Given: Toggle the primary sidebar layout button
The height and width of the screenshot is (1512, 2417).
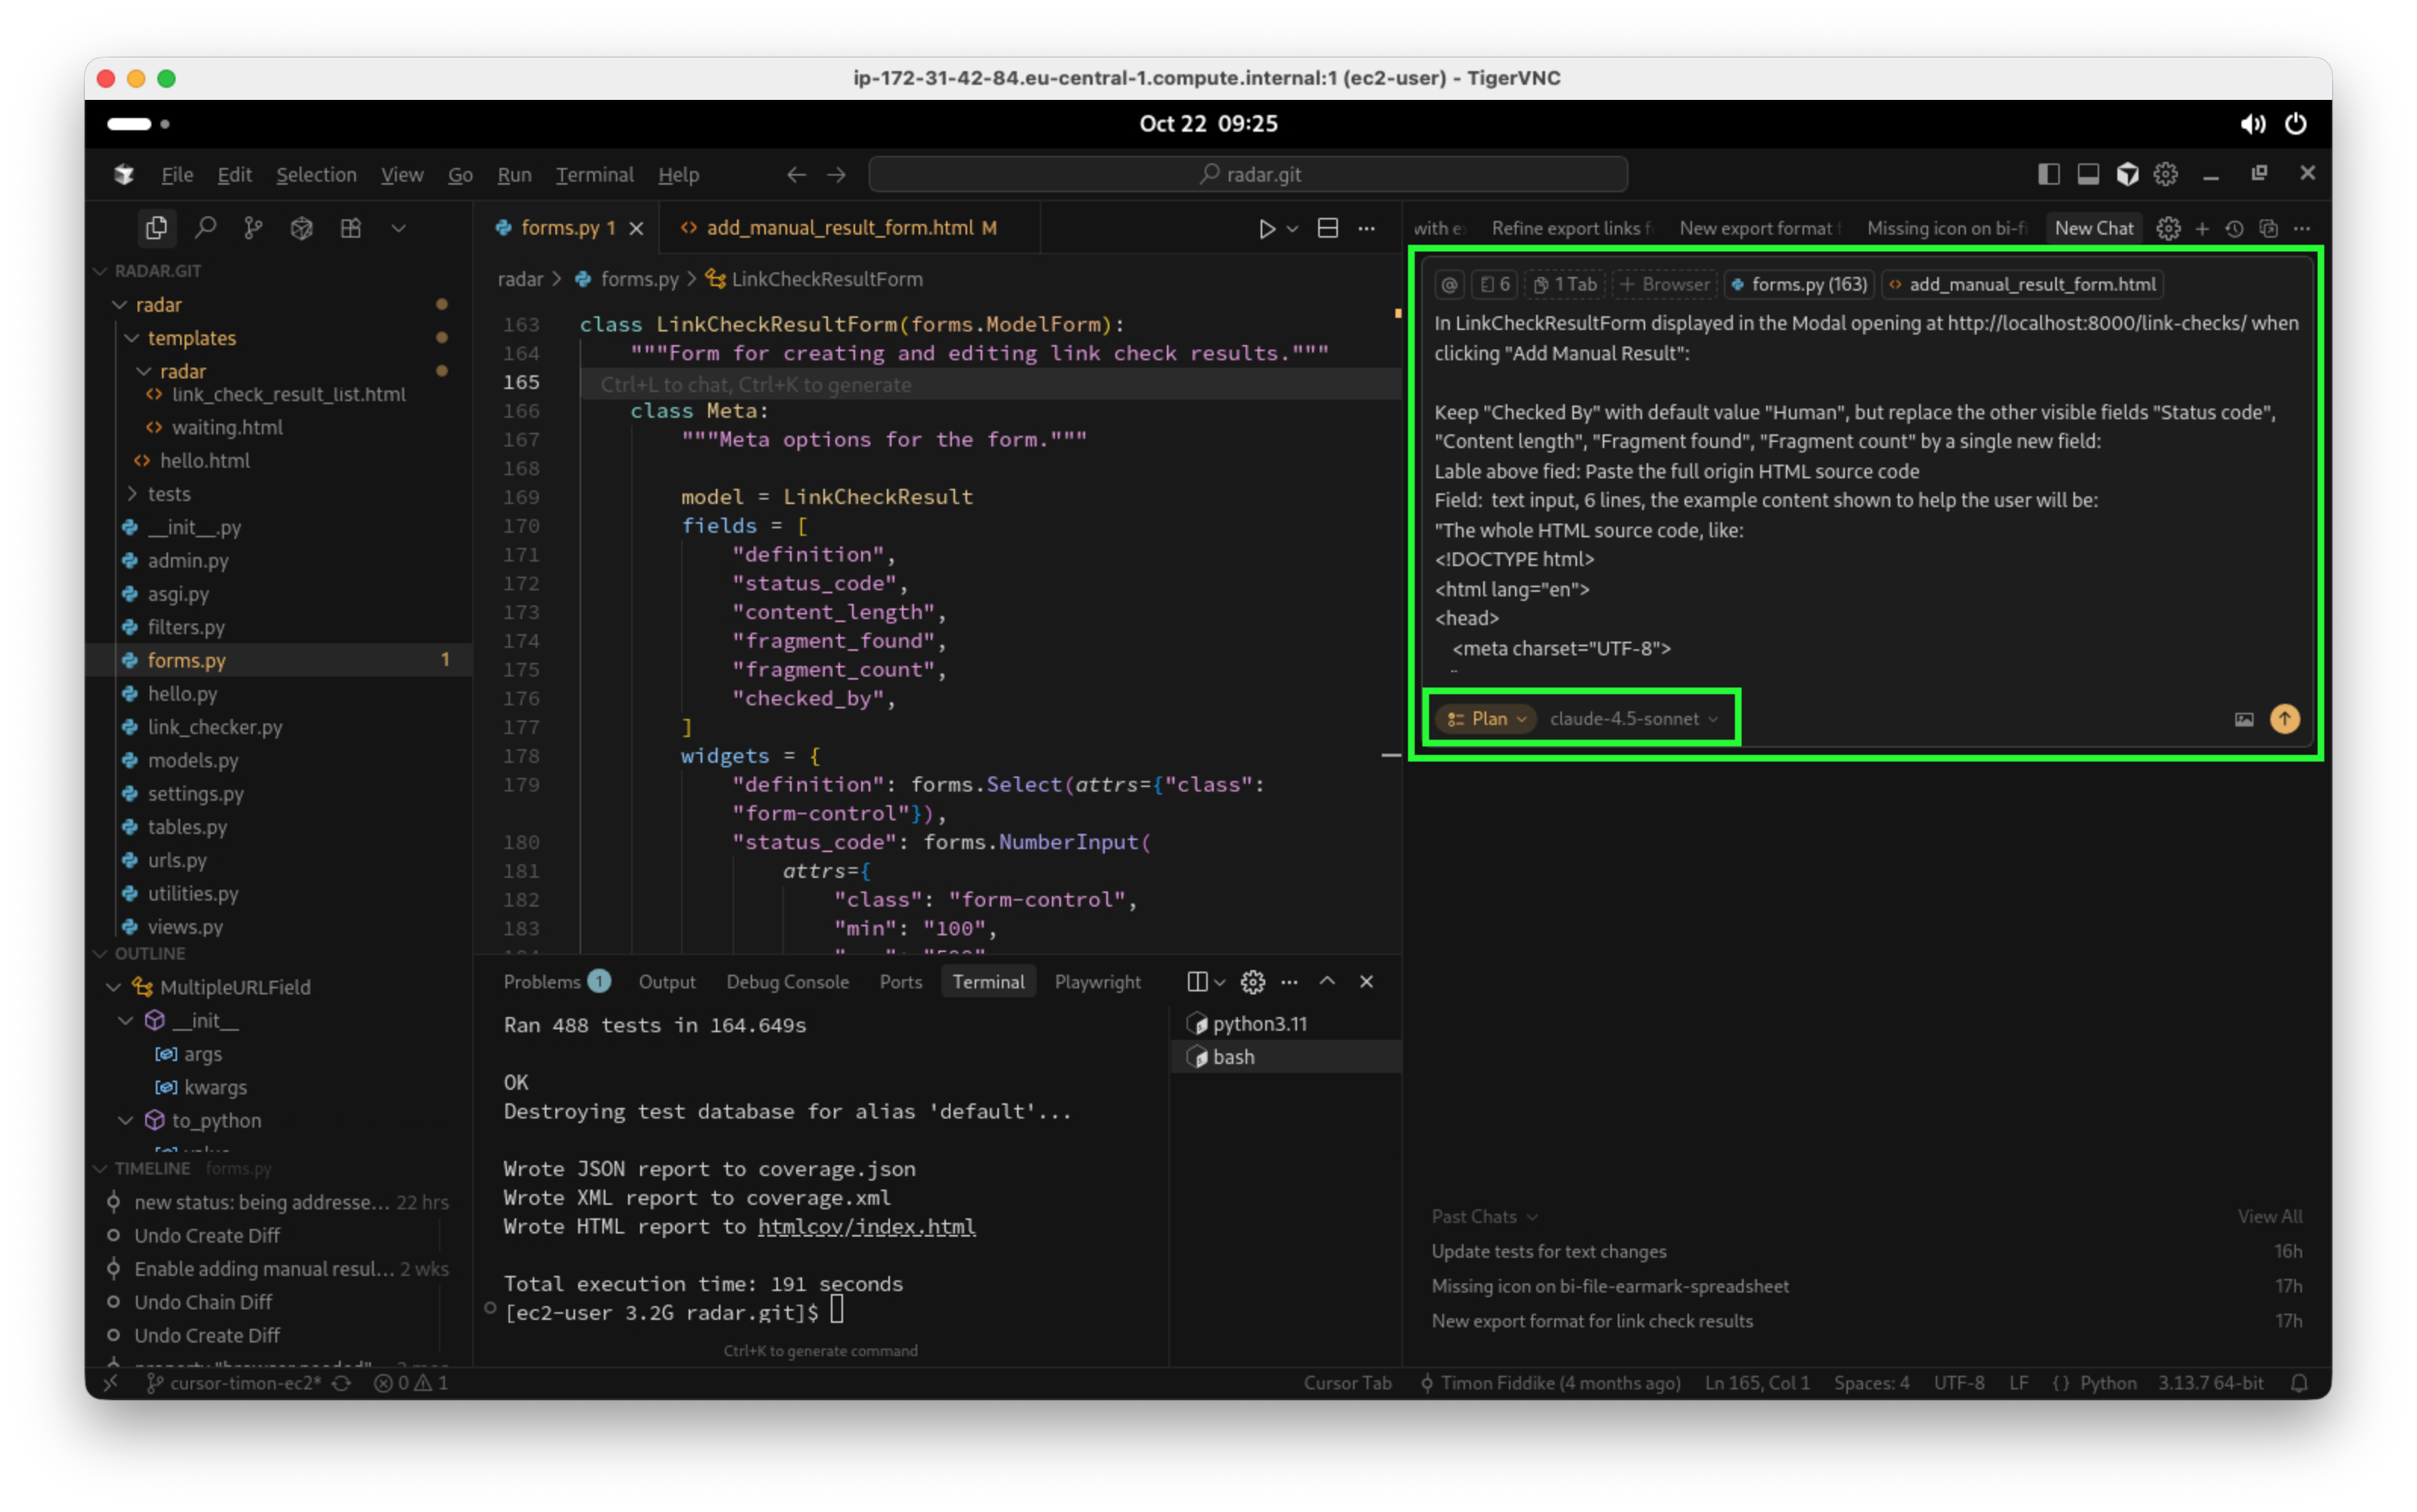Looking at the screenshot, I should click(2048, 174).
